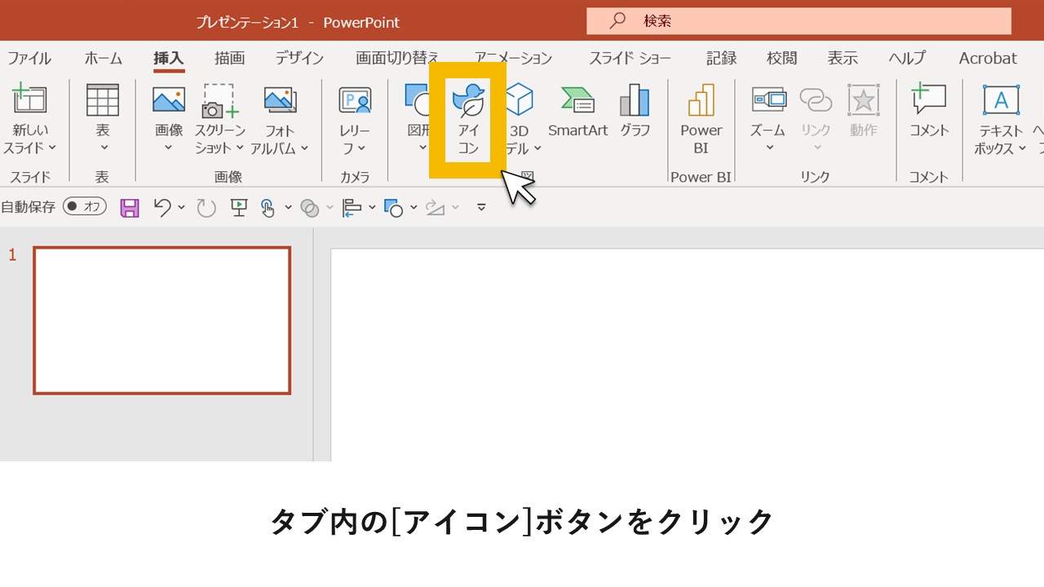Viewport: 1044px width, 587px height.
Task: Switch to the ホーム tab
Action: pyautogui.click(x=103, y=58)
